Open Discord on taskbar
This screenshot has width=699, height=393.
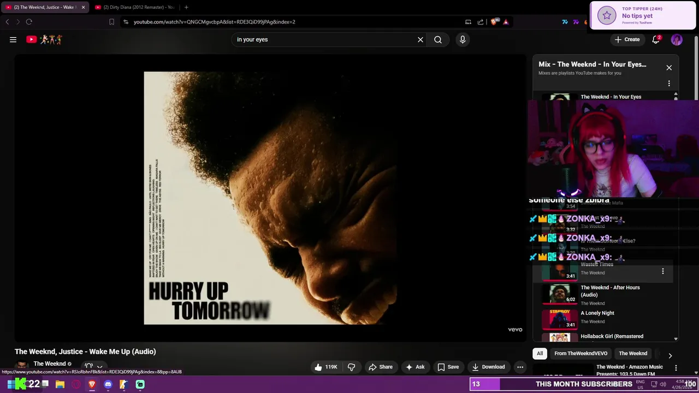(x=108, y=384)
